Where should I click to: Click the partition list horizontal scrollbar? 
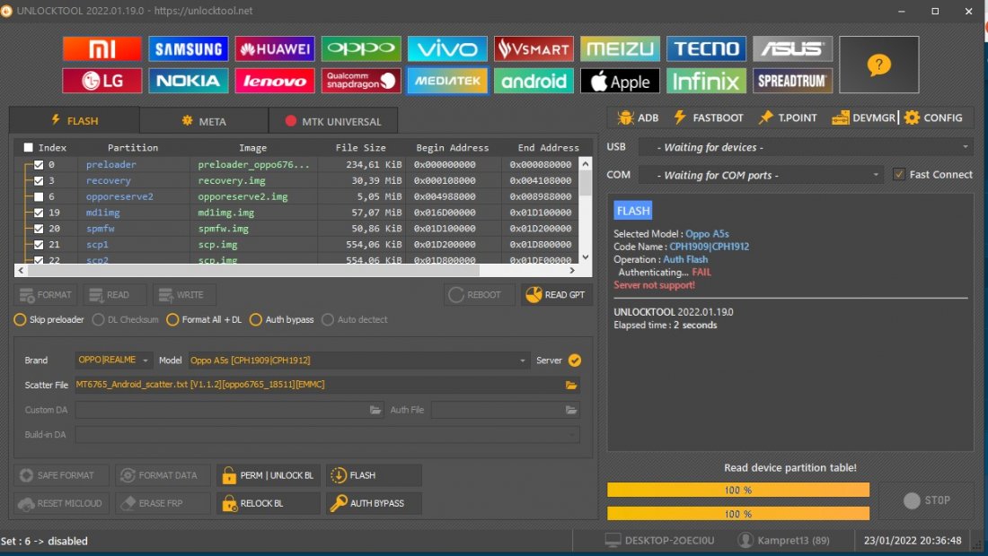(x=253, y=271)
